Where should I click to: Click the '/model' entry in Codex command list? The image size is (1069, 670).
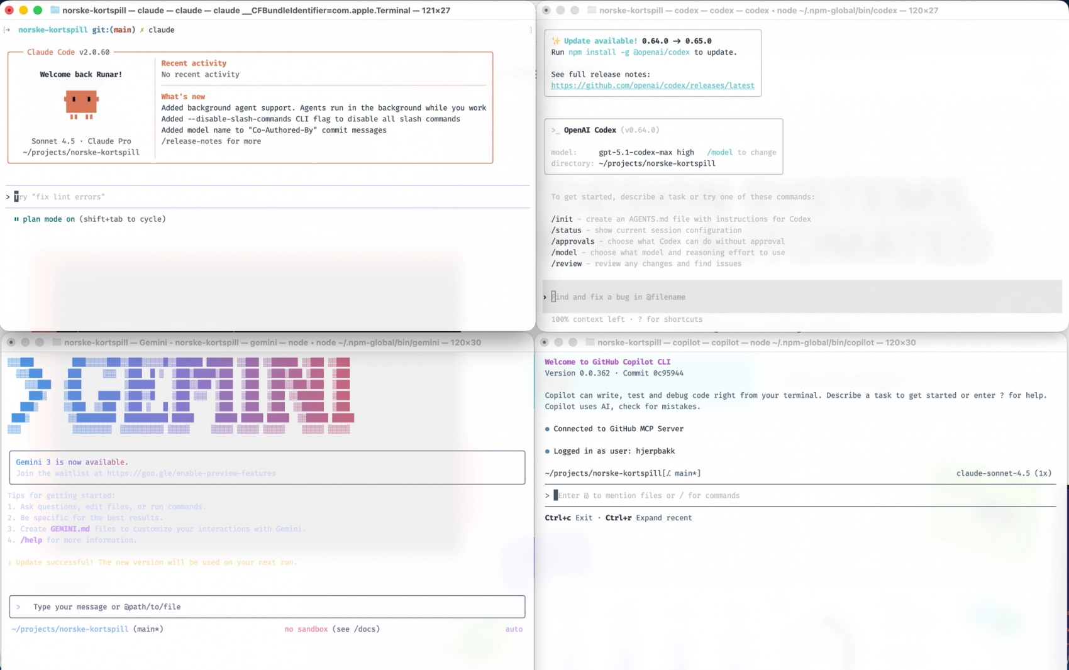pos(564,253)
